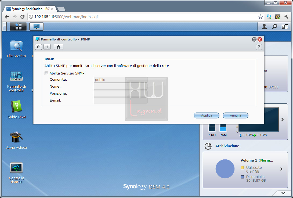The height and width of the screenshot is (198, 293).
Task: Show desktop with the taskbar left-edge button
Action: (5, 27)
